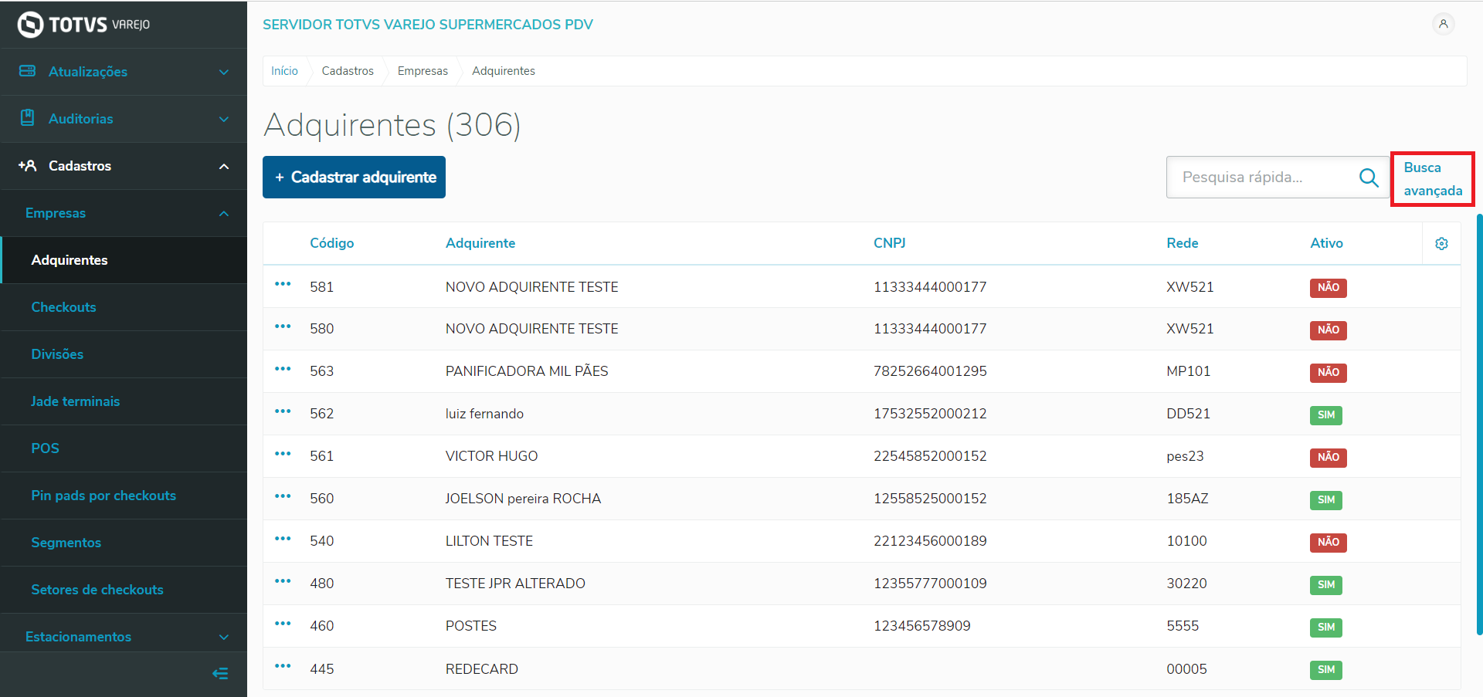Click rede value pes23
This screenshot has height=697, width=1483.
click(1185, 456)
